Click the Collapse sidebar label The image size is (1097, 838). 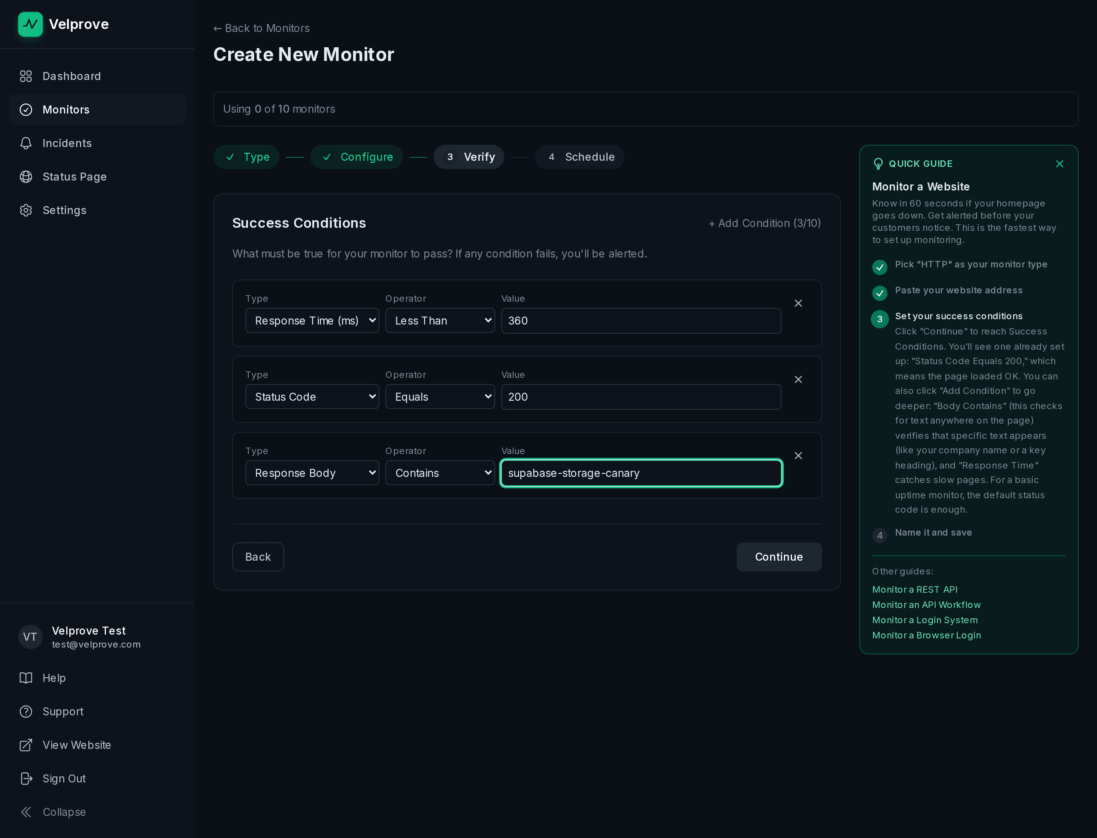64,812
